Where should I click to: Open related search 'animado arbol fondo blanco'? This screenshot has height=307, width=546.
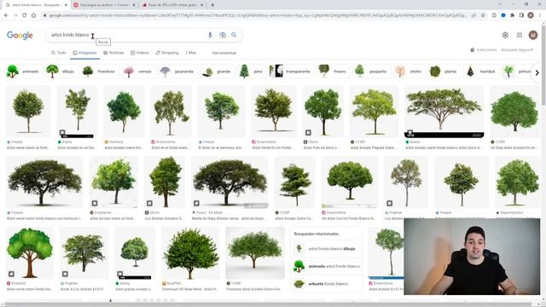coord(326,266)
